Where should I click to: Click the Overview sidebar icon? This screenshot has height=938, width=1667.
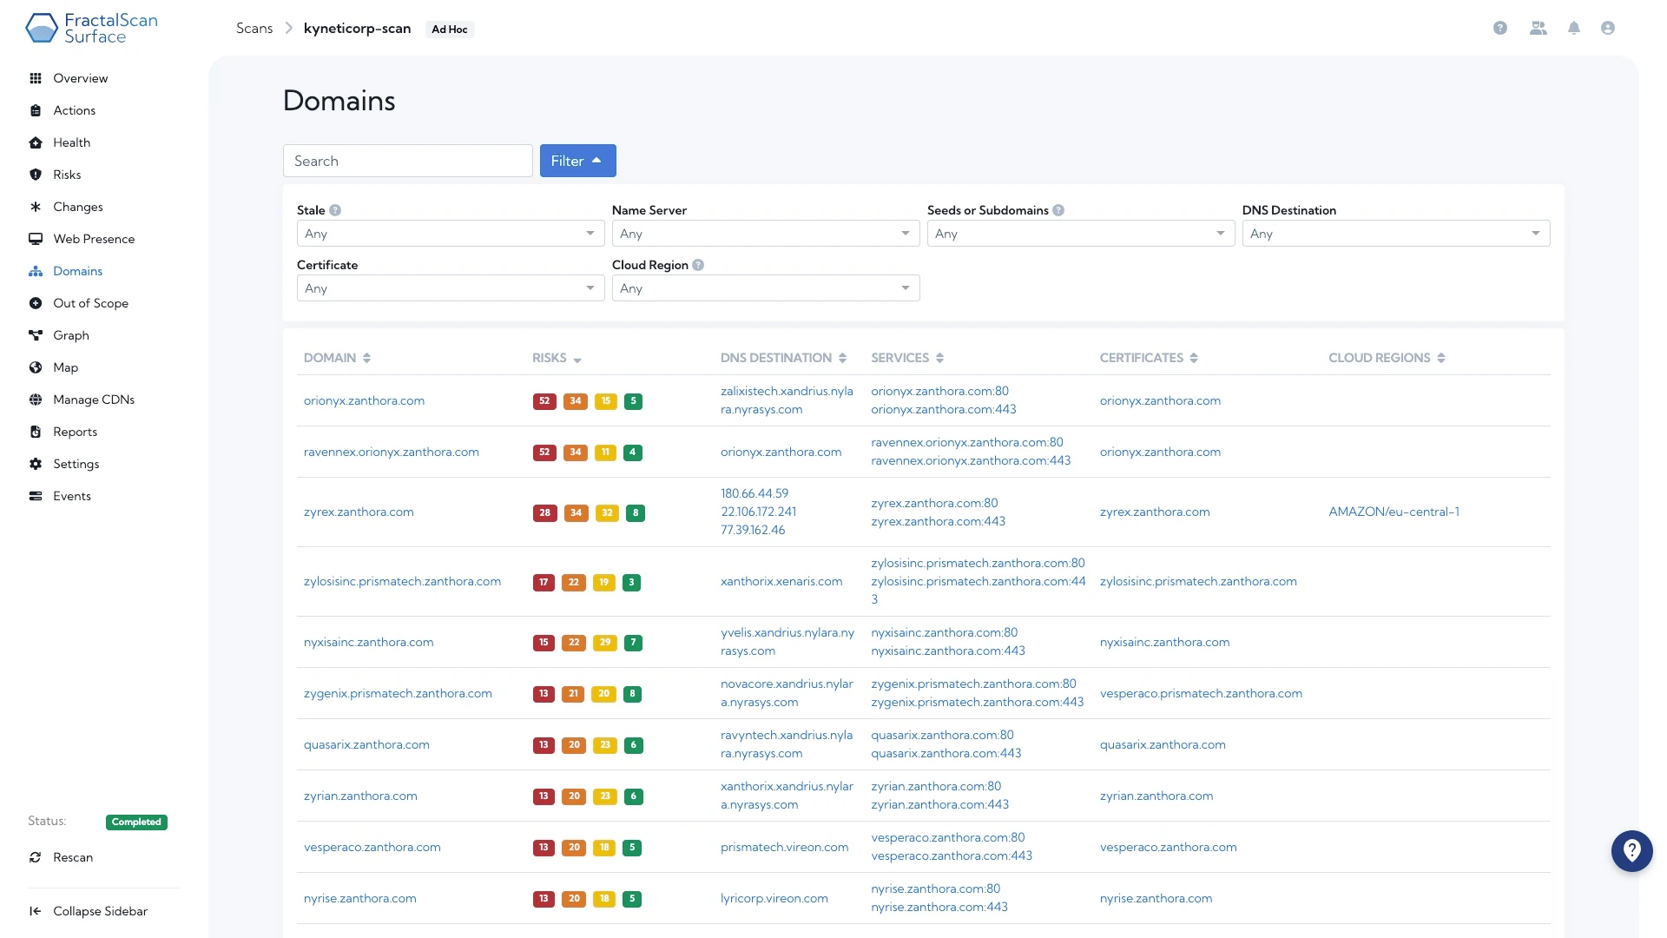coord(36,76)
